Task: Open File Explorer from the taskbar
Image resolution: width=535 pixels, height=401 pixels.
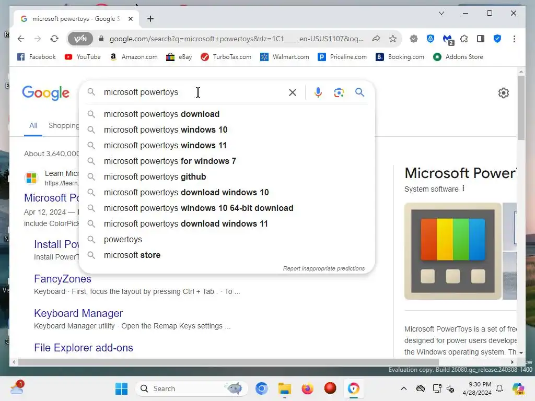Action: click(285, 388)
